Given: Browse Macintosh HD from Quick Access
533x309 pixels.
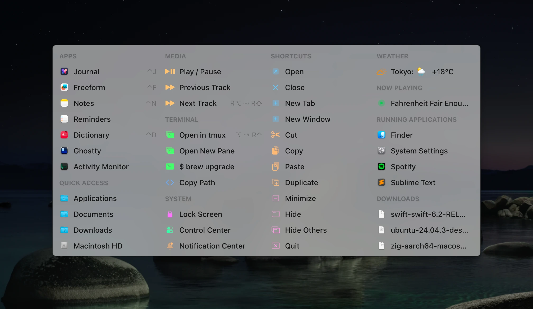Looking at the screenshot, I should pos(98,246).
